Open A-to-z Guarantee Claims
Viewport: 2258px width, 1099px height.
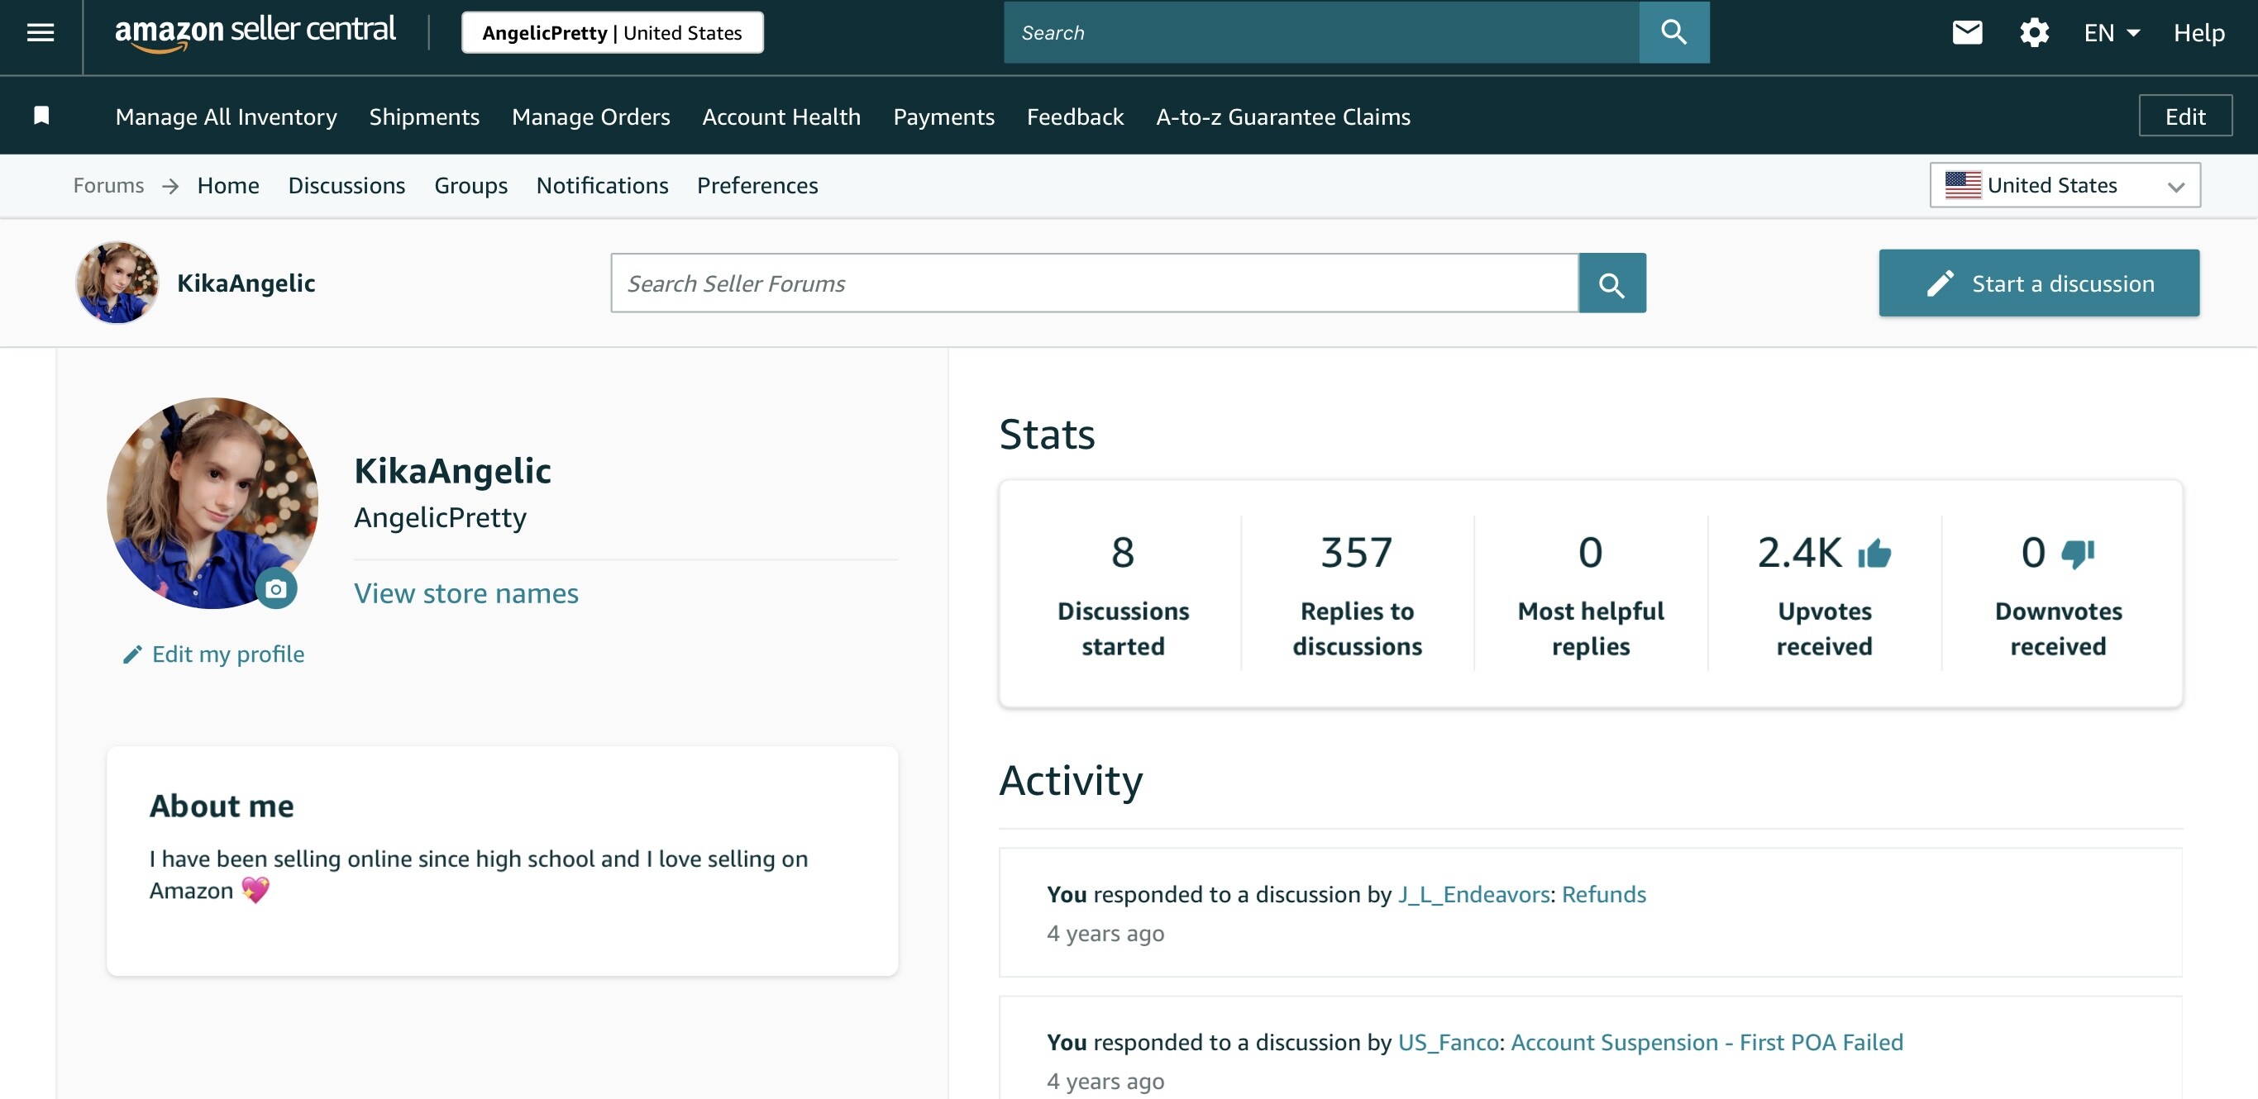coord(1282,117)
